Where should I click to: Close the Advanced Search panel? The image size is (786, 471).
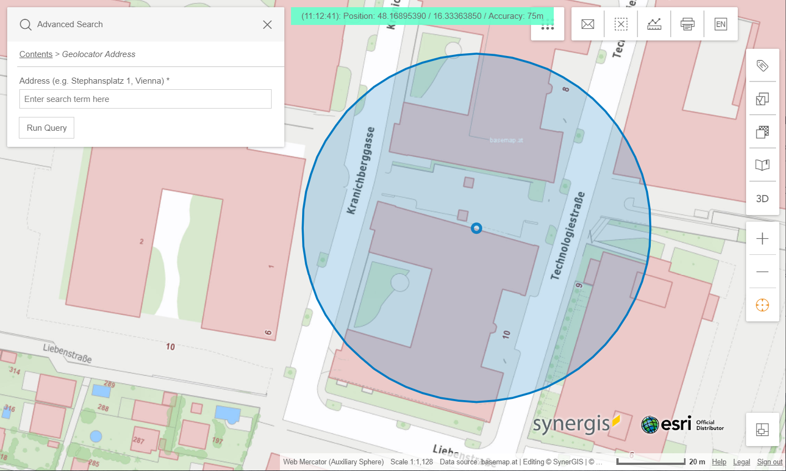tap(267, 24)
